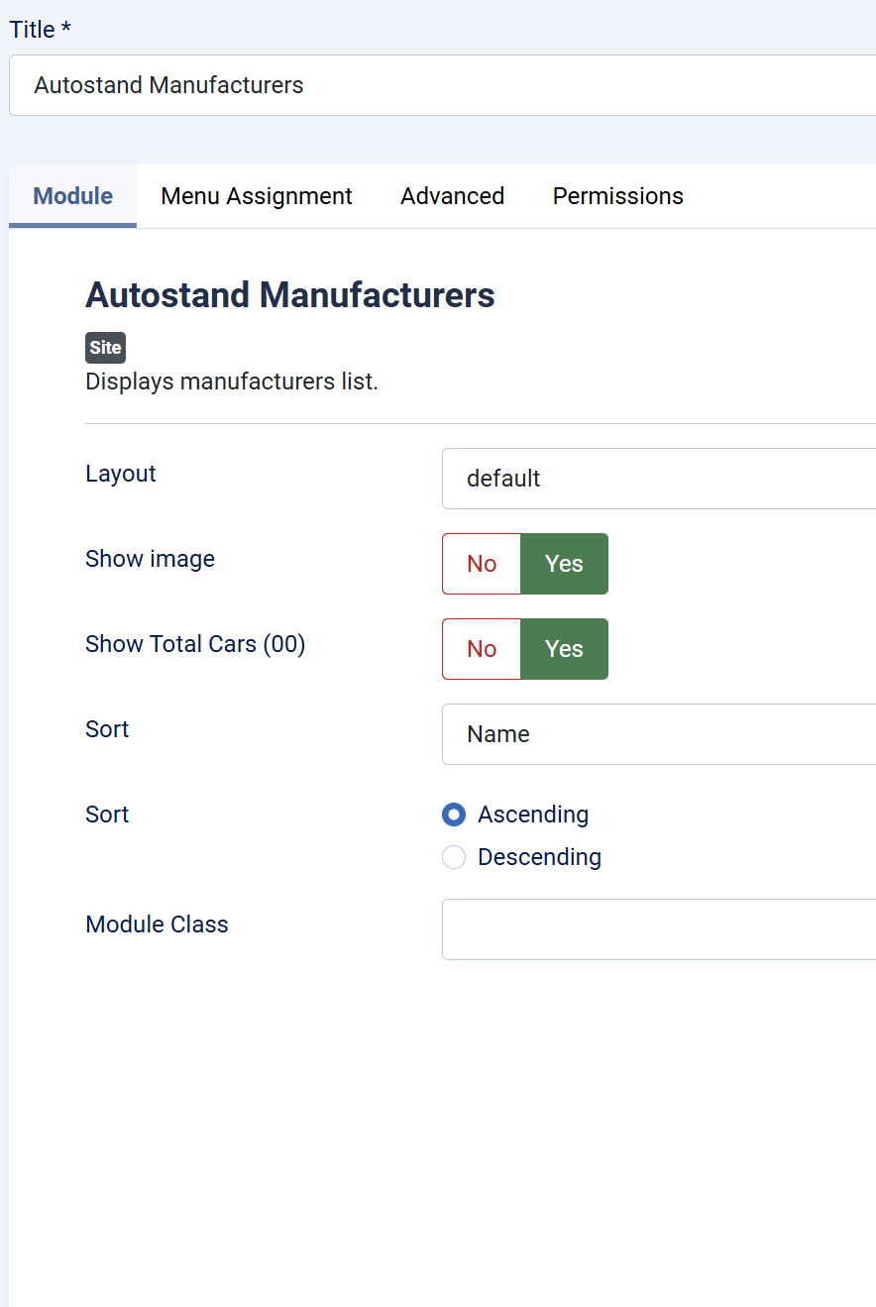Switch to the Module tab
876x1307 pixels.
point(73,196)
